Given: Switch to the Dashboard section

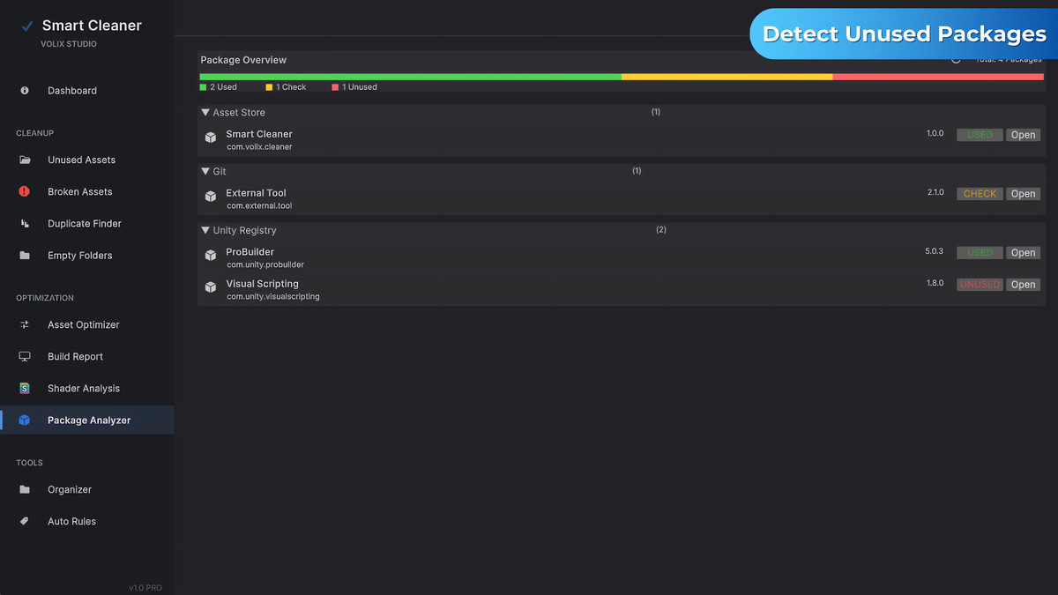Looking at the screenshot, I should (71, 90).
